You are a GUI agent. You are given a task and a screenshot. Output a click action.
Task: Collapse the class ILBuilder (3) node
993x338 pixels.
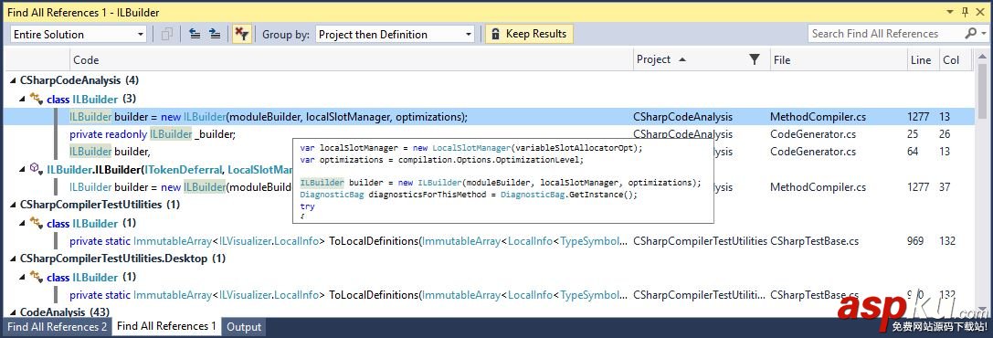click(x=22, y=99)
